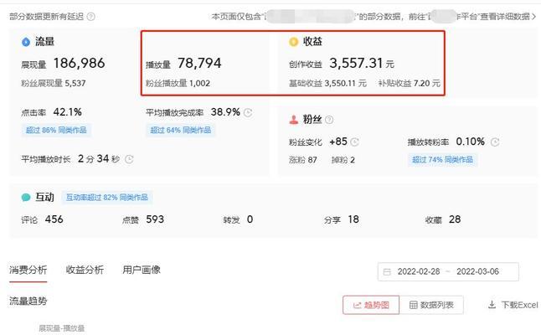Viewport: 541px width, 335px height.
Task: Click the clock icon beside 播放转粉率 0.10%
Action: [x=495, y=142]
